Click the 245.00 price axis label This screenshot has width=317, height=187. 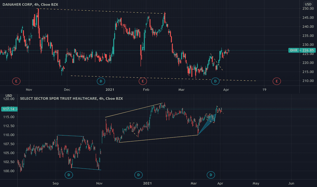308,18
